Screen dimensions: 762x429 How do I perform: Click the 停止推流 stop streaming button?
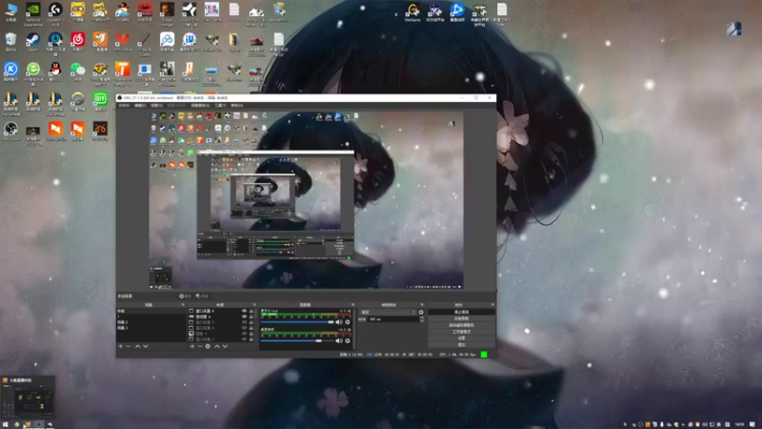coord(461,312)
